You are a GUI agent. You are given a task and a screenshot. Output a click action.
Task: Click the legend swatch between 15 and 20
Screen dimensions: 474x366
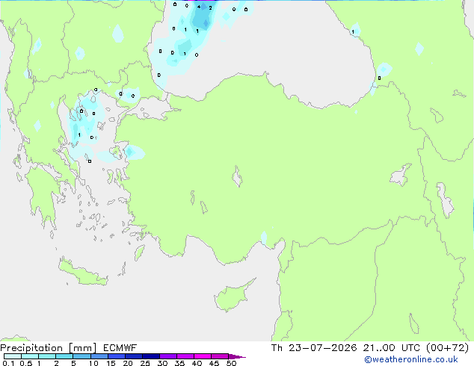(x=117, y=356)
